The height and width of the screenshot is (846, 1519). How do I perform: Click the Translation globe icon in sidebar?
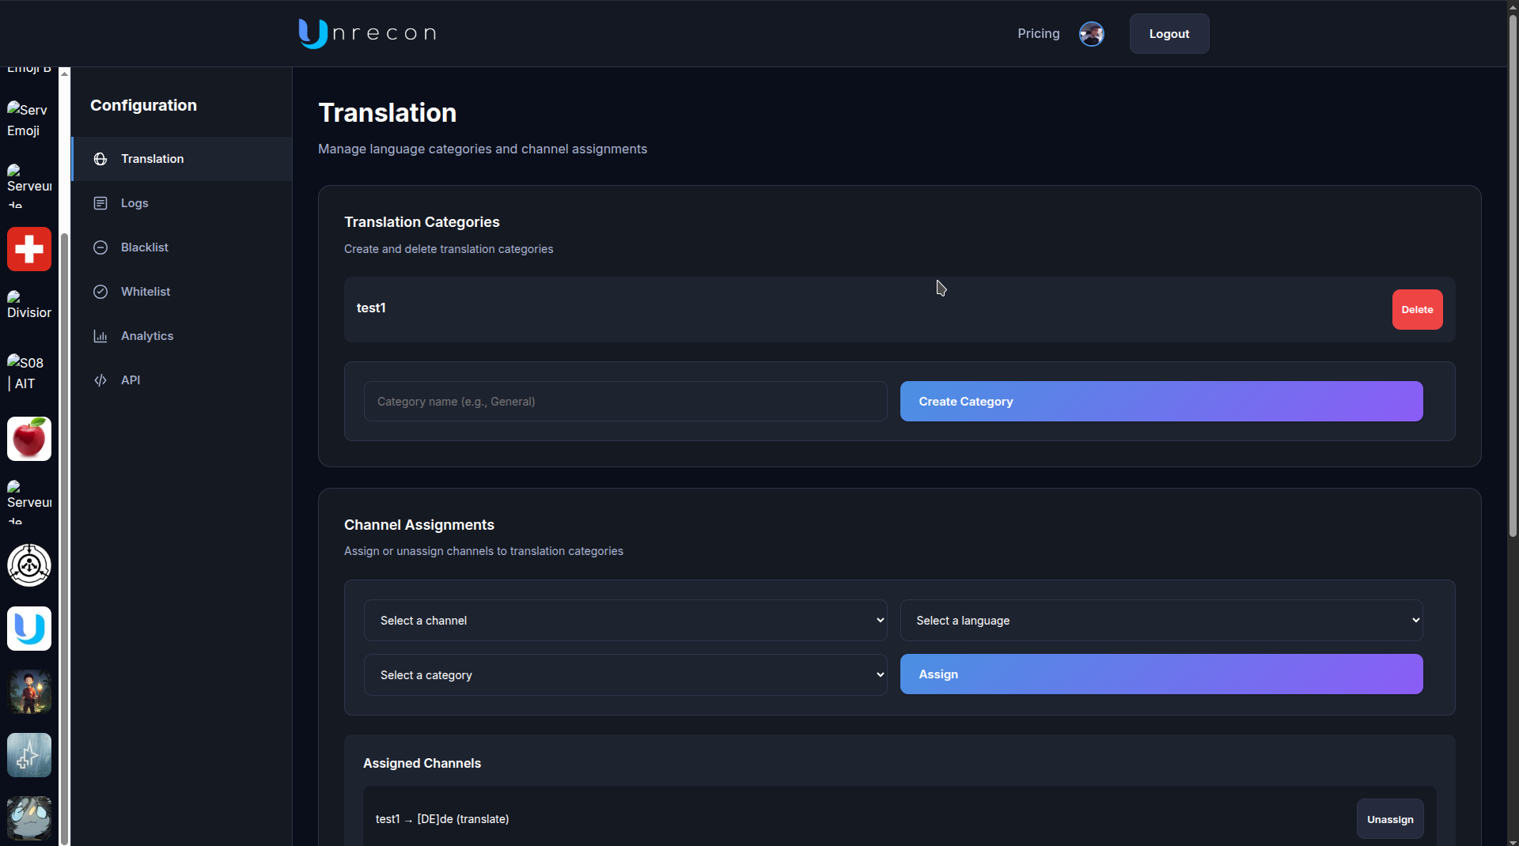coord(100,159)
